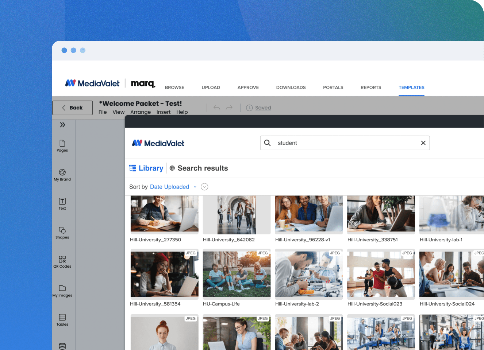This screenshot has height=350, width=484.
Task: Open the Help menu
Action: (x=182, y=112)
